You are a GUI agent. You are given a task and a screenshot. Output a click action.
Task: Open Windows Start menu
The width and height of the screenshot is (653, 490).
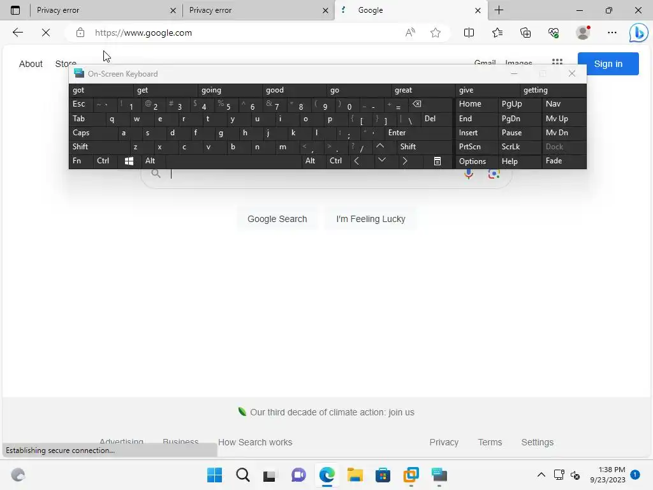coord(214,475)
